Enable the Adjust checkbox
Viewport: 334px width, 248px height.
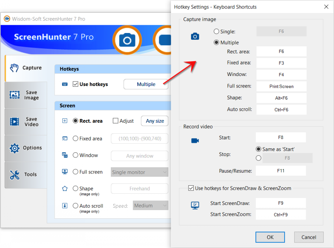coord(115,121)
